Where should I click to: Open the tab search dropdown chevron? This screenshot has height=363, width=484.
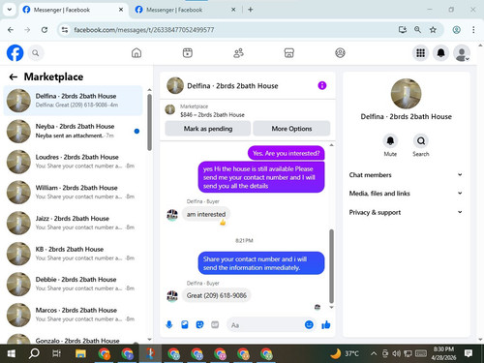10,10
